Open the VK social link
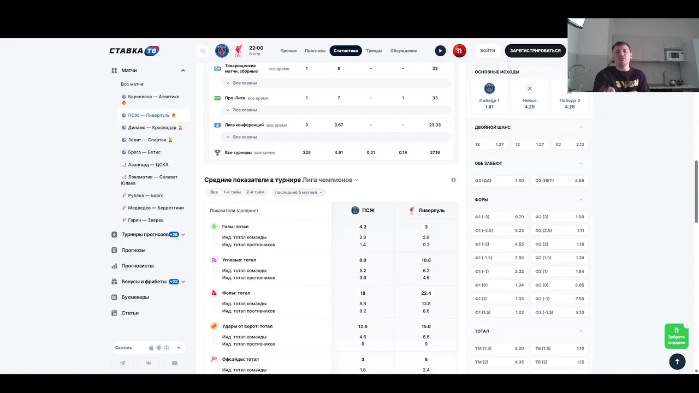 coord(149,363)
